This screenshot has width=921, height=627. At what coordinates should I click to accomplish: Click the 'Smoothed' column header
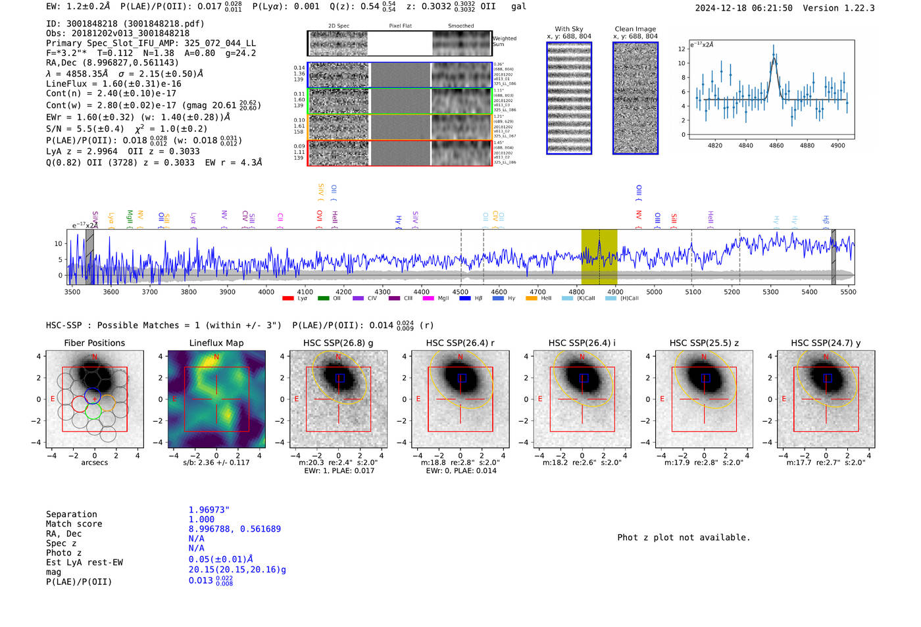pos(461,26)
